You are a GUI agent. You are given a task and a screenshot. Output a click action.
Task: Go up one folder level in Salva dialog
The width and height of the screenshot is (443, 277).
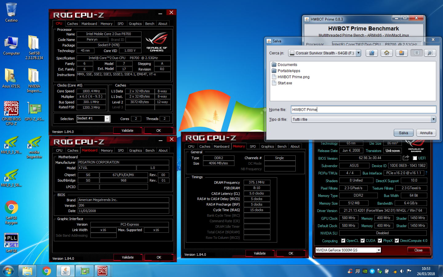tap(372, 53)
